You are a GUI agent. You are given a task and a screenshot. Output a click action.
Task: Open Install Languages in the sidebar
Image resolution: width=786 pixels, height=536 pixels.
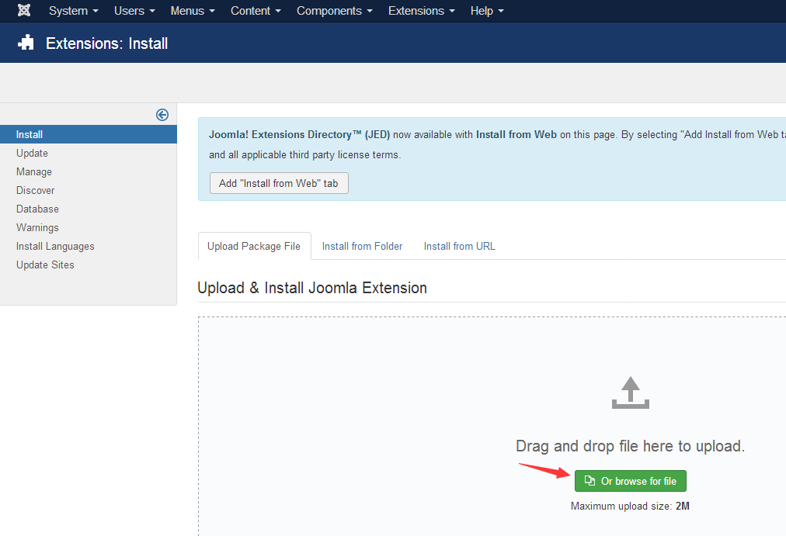[55, 246]
